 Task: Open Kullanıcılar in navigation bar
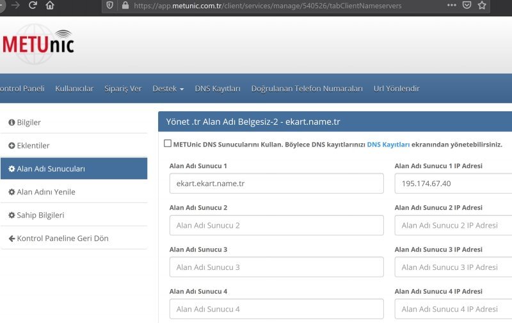(74, 88)
